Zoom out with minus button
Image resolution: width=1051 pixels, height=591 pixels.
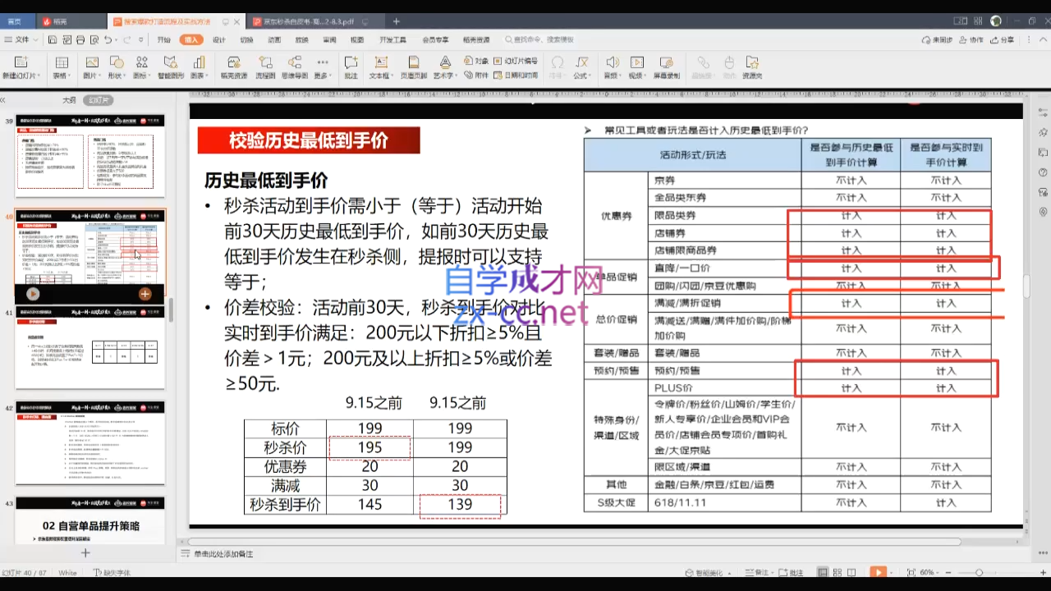click(948, 572)
